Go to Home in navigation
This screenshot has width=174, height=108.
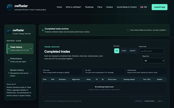coord(59,7)
